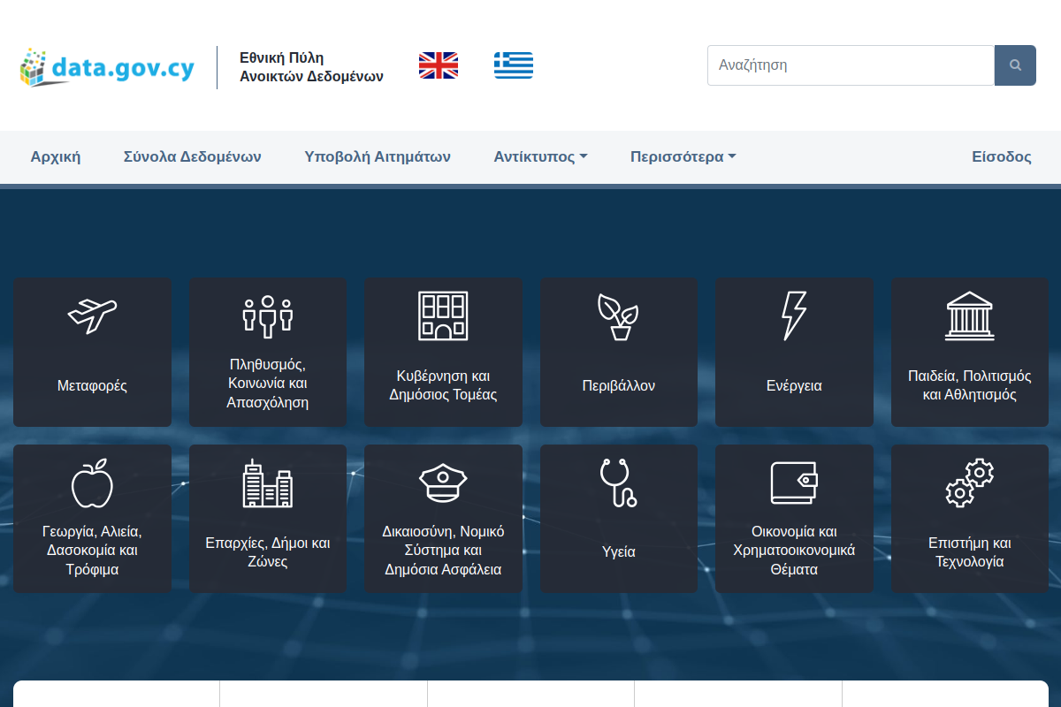Open the police cap Δικαιοσύνη icon
1061x707 pixels.
pos(443,483)
